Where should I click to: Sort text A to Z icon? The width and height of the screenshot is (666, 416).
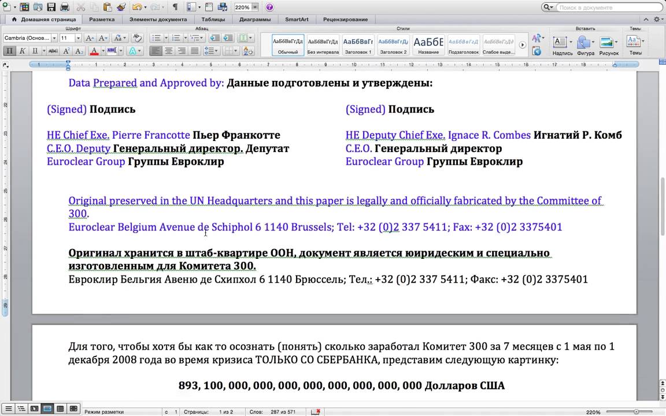248,51
